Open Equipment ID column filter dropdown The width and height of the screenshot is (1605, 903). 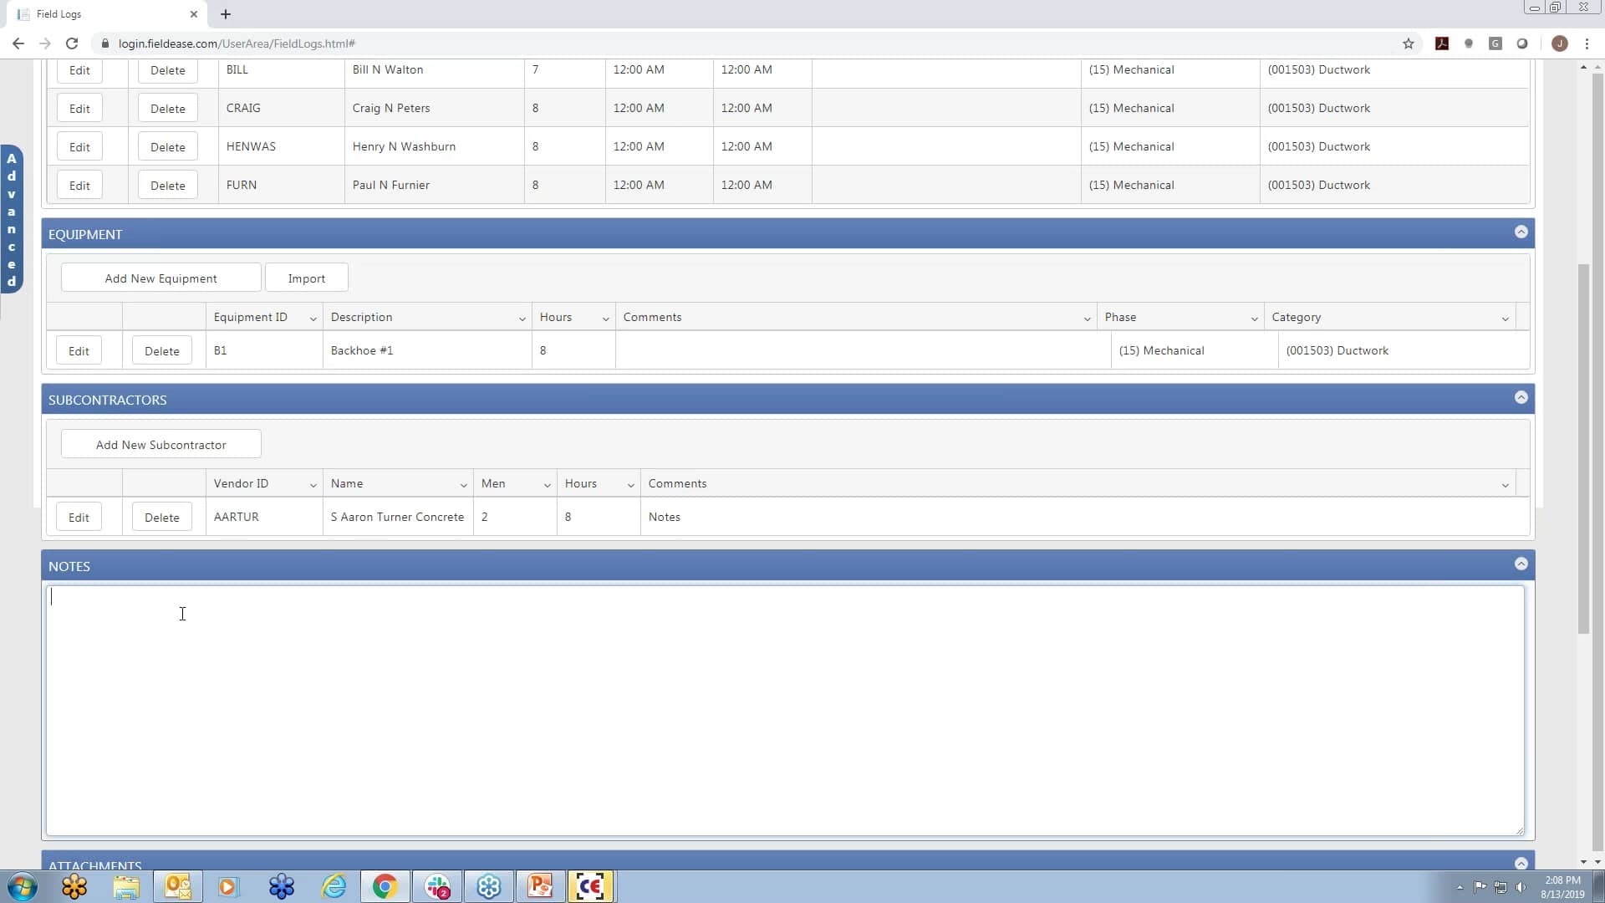coord(313,319)
